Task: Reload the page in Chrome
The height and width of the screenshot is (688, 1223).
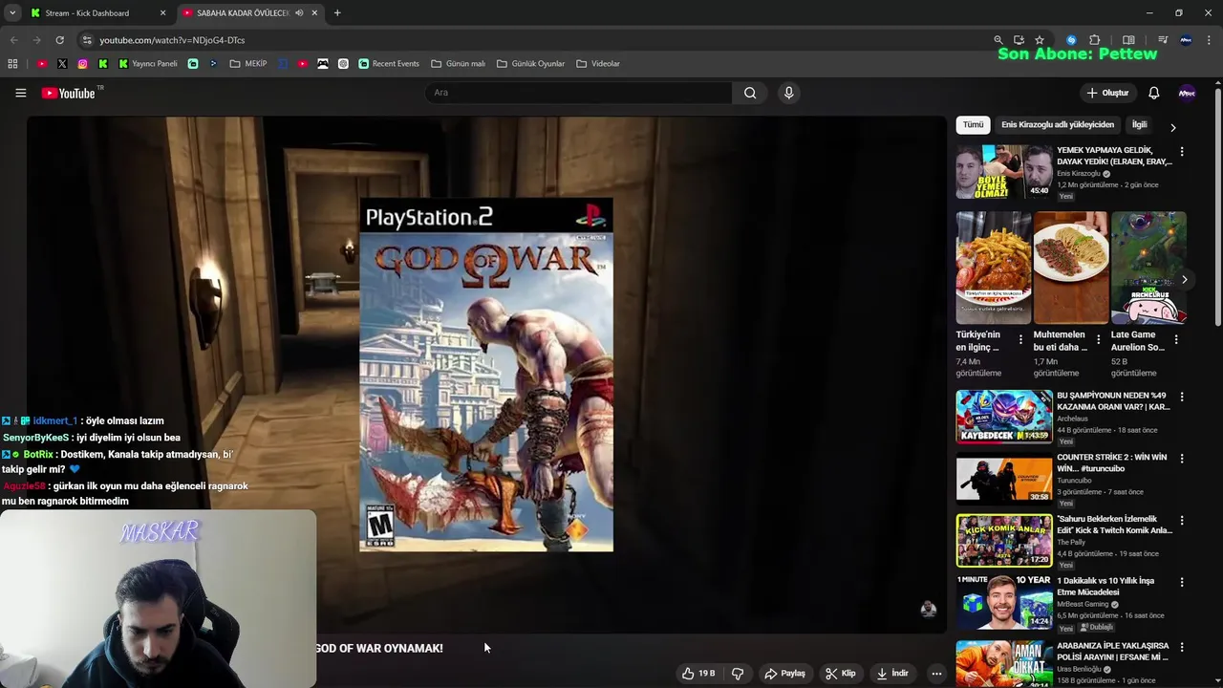Action: [59, 40]
